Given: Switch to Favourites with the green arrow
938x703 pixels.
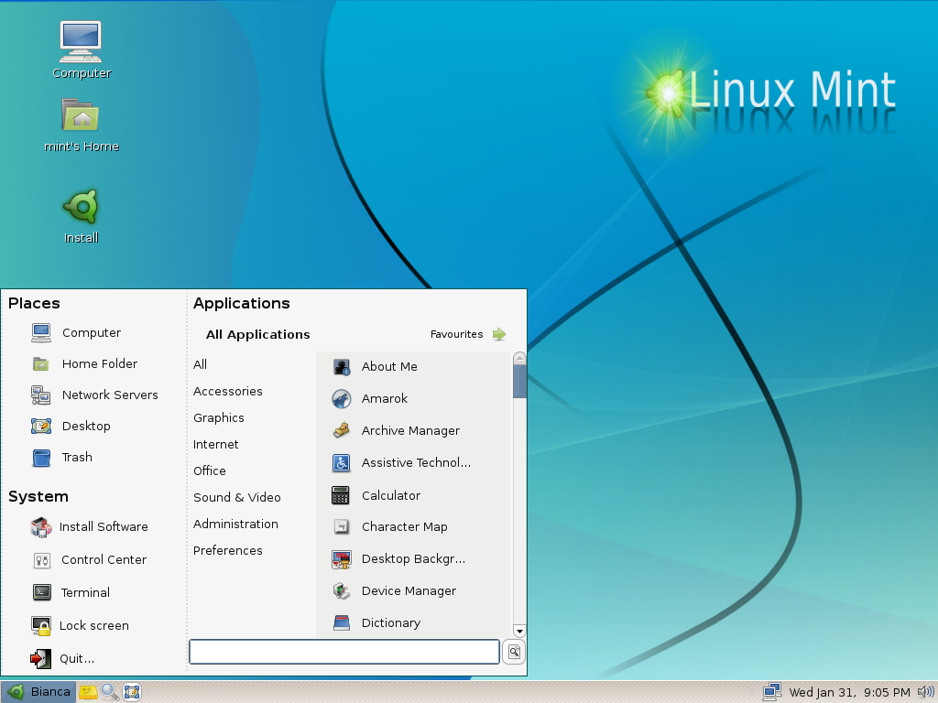Looking at the screenshot, I should pyautogui.click(x=468, y=334).
